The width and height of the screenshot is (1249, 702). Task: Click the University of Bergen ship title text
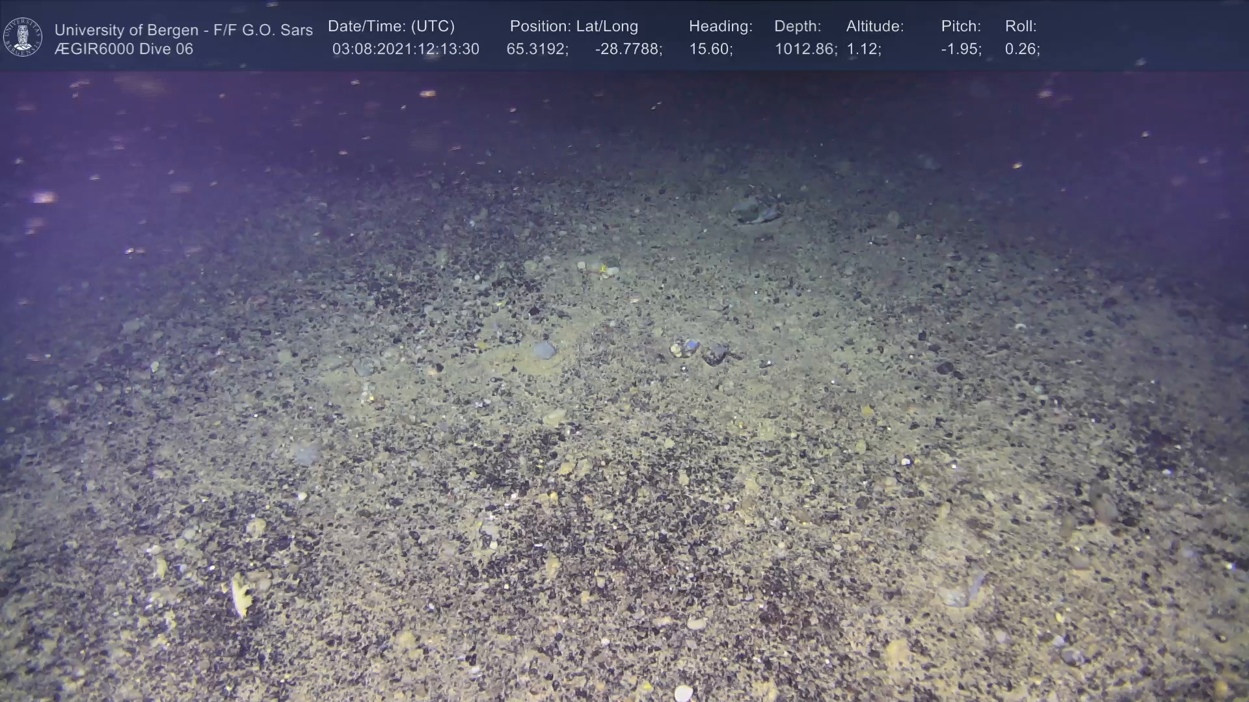click(183, 30)
